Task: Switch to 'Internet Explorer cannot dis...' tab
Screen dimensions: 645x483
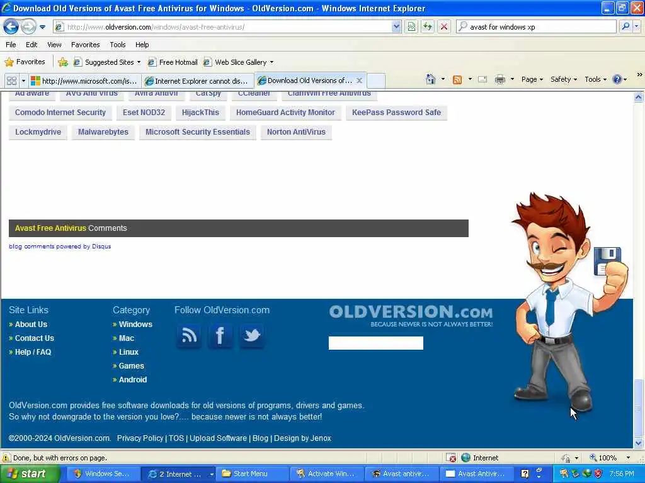Action: (198, 81)
